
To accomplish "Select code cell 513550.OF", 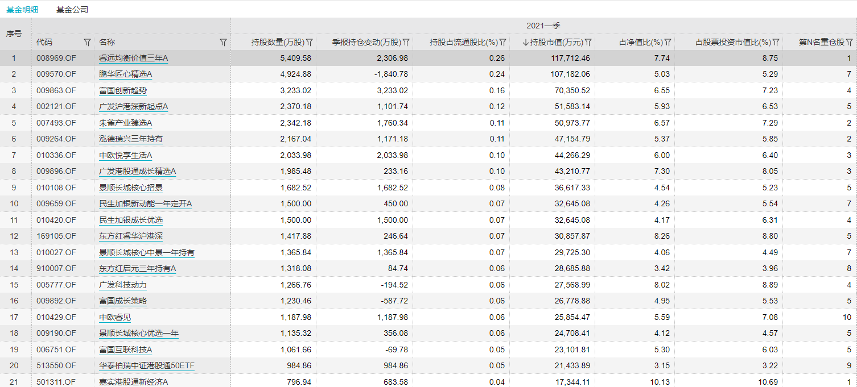I will (56, 365).
